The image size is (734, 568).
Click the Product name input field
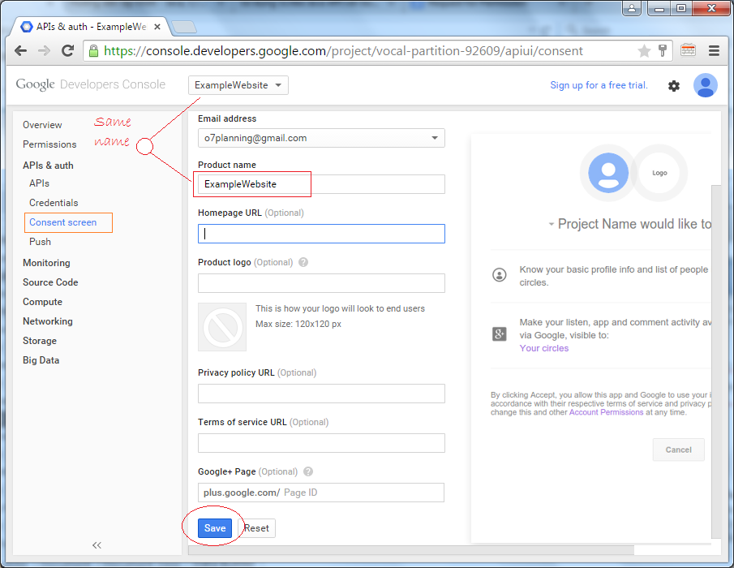(x=321, y=184)
